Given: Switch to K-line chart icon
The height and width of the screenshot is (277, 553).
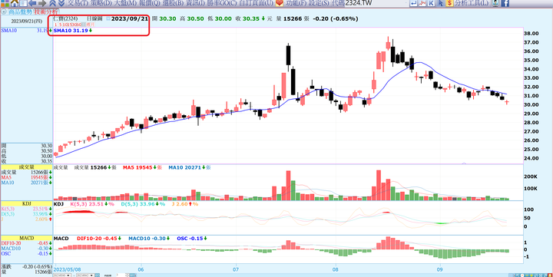Looking at the screenshot, I should point(432,3).
